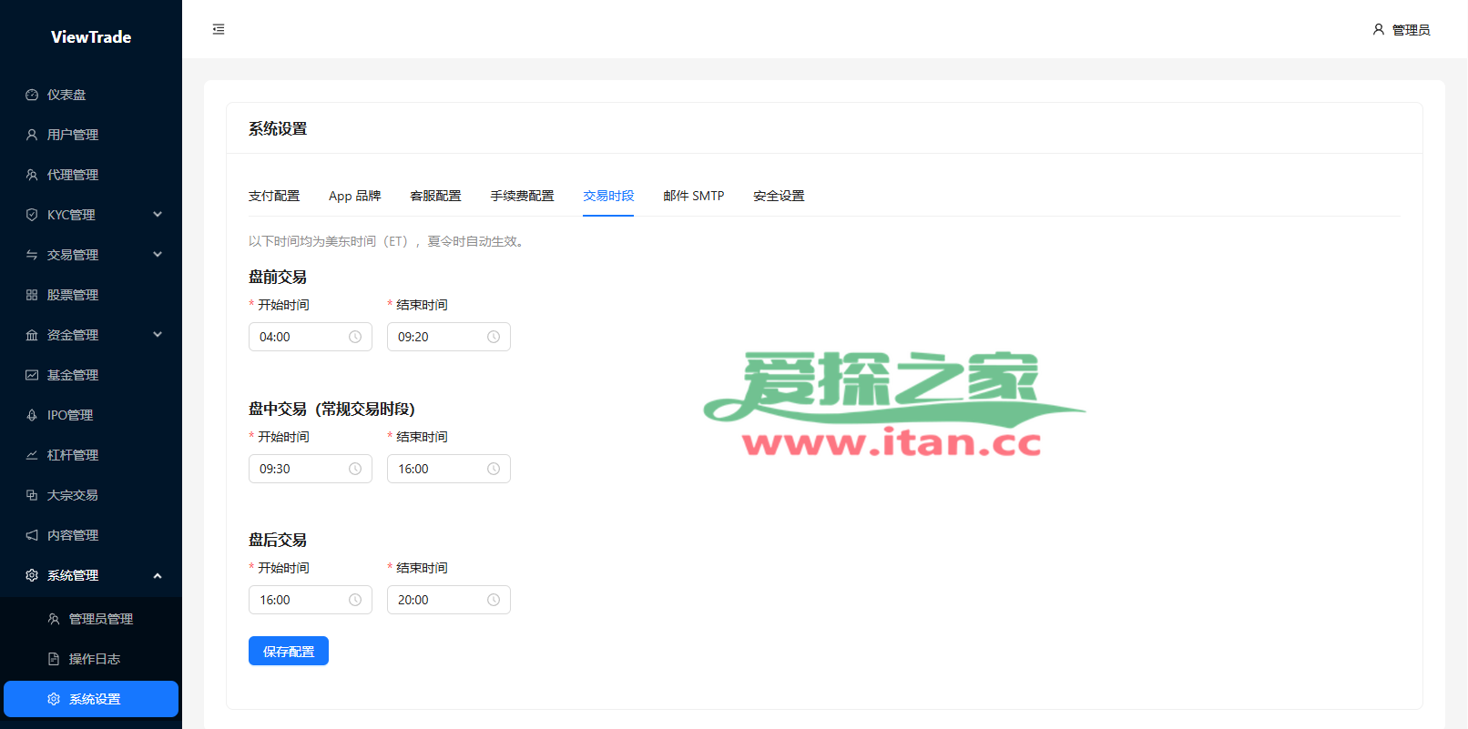
Task: Click the 09:30 regular session start field
Action: click(x=311, y=469)
